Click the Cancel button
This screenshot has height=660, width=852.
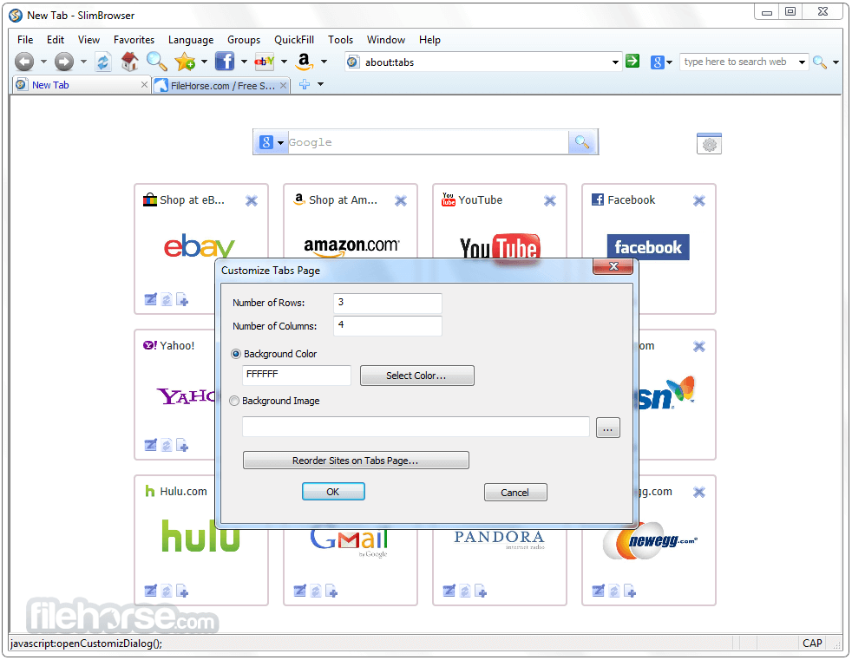(x=515, y=493)
